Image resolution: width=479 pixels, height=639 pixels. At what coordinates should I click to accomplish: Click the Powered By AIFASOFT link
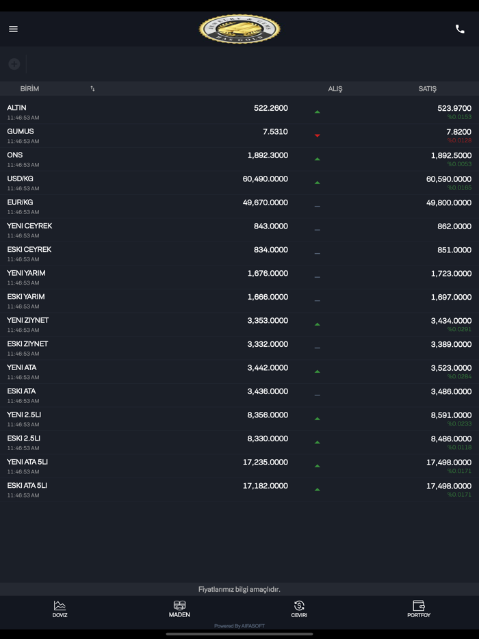tap(239, 626)
